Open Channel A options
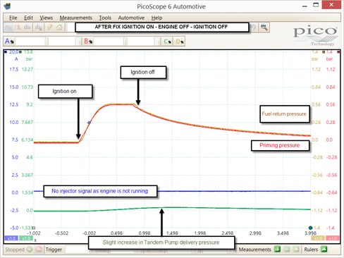344x258 pixels. (9, 42)
